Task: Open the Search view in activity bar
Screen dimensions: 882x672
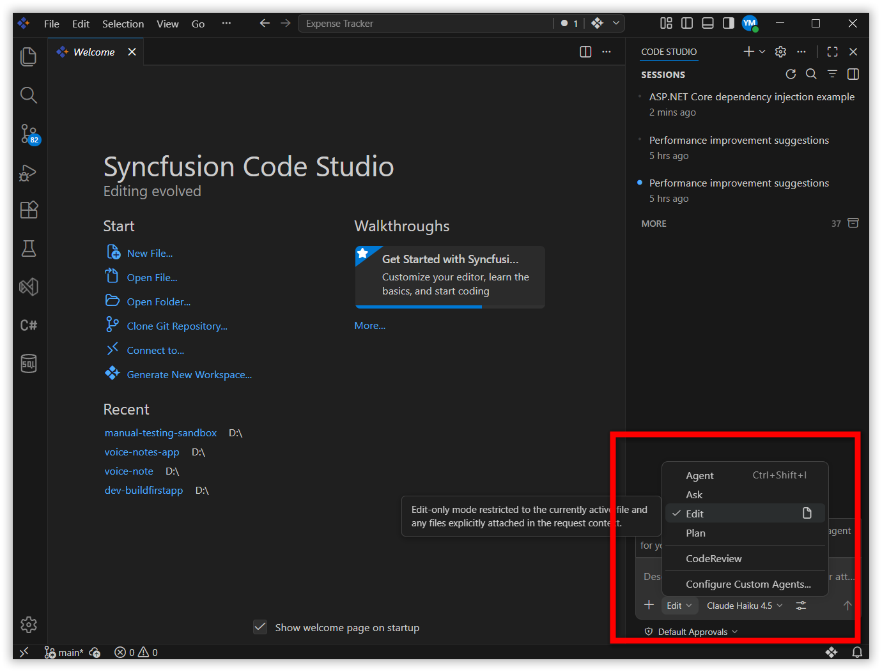Action: point(29,95)
